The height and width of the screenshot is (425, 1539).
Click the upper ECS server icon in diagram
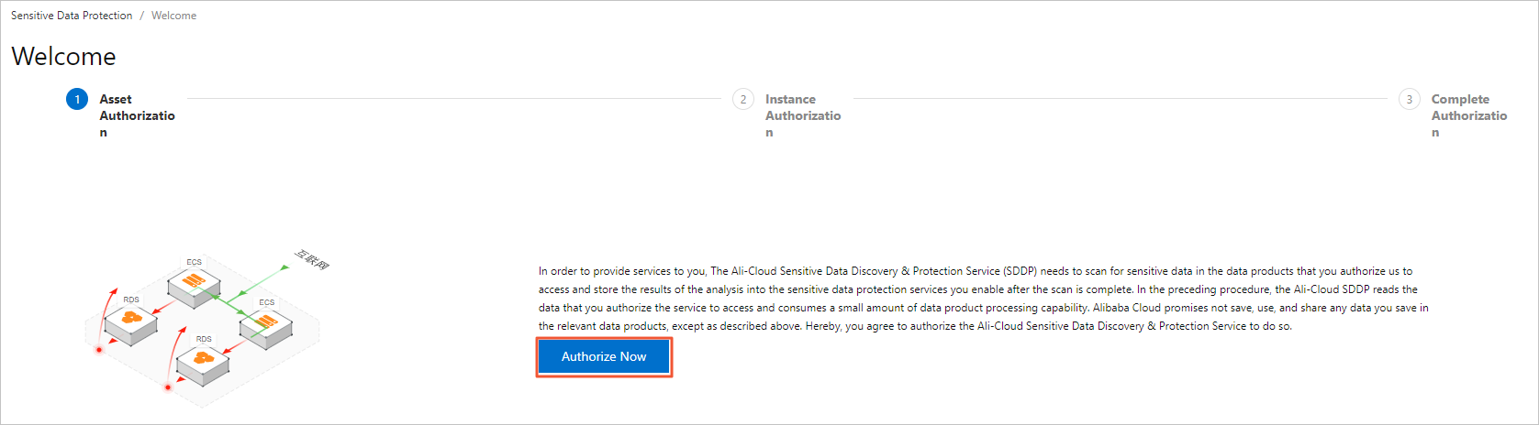(194, 282)
